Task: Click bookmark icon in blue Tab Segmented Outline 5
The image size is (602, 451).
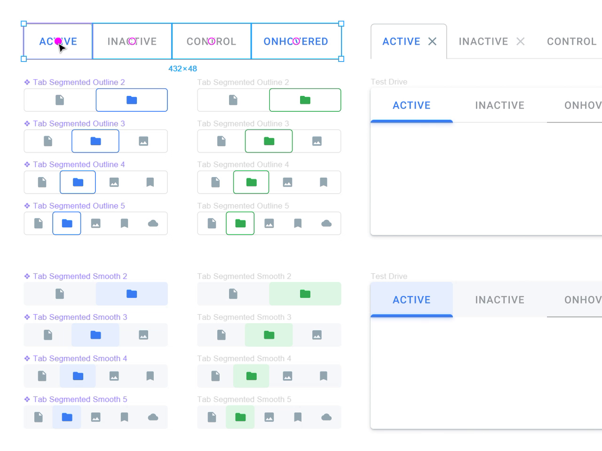Action: pyautogui.click(x=124, y=223)
